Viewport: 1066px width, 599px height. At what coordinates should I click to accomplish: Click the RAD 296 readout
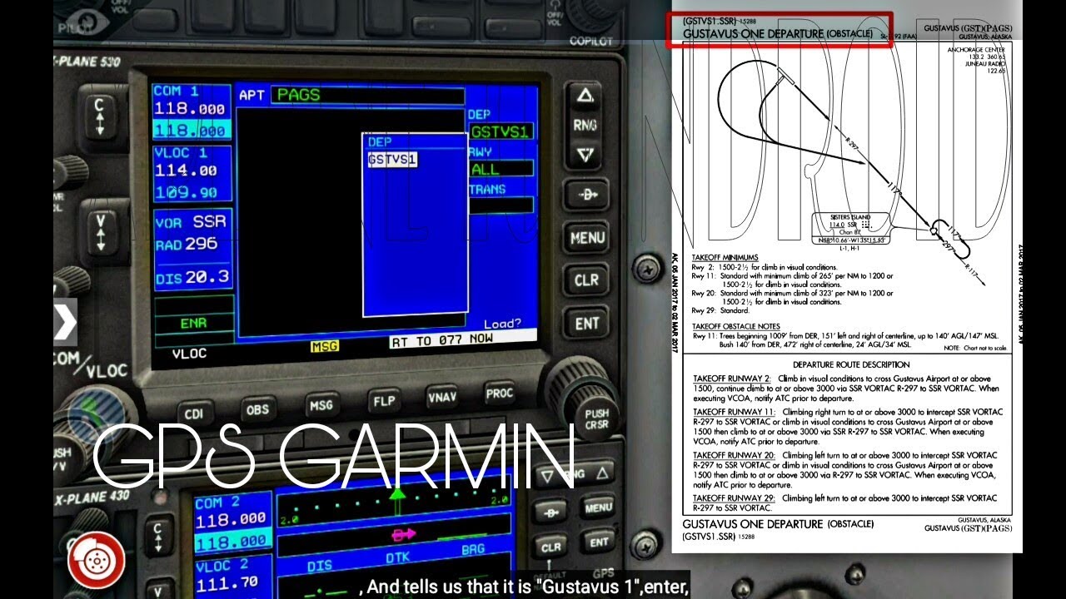pyautogui.click(x=187, y=244)
